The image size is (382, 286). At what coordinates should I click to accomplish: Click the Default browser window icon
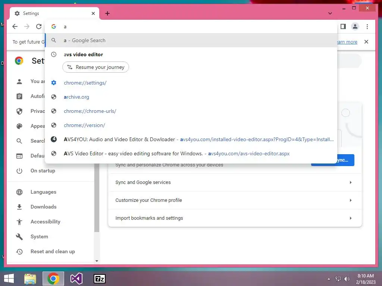pos(19,156)
